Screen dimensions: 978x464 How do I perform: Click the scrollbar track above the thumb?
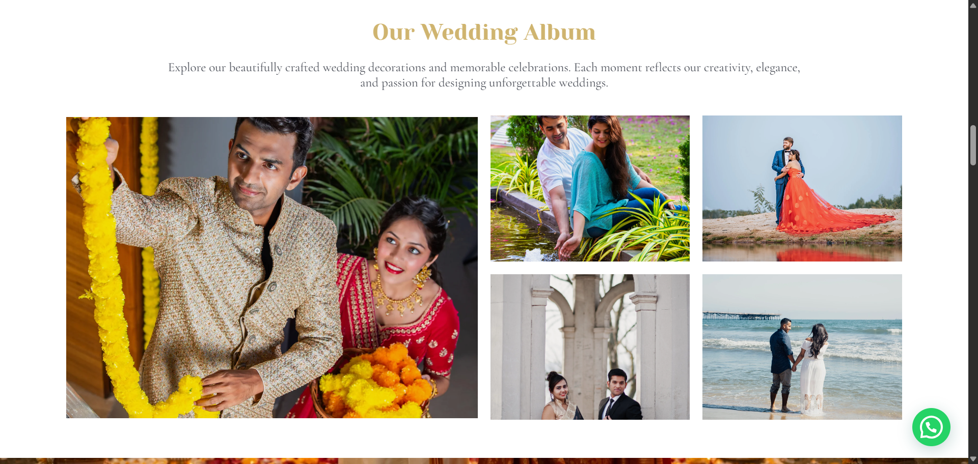tap(973, 67)
